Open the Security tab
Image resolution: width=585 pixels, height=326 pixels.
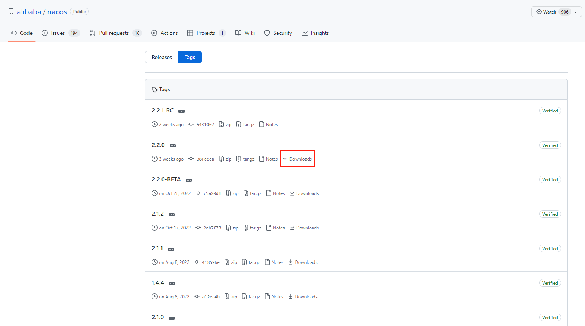click(x=278, y=33)
